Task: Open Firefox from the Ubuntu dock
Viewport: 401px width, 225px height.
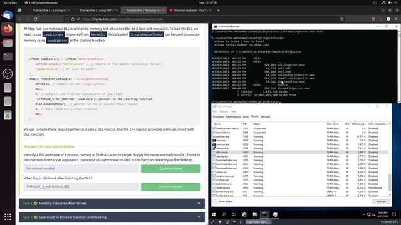Action: 8,29
